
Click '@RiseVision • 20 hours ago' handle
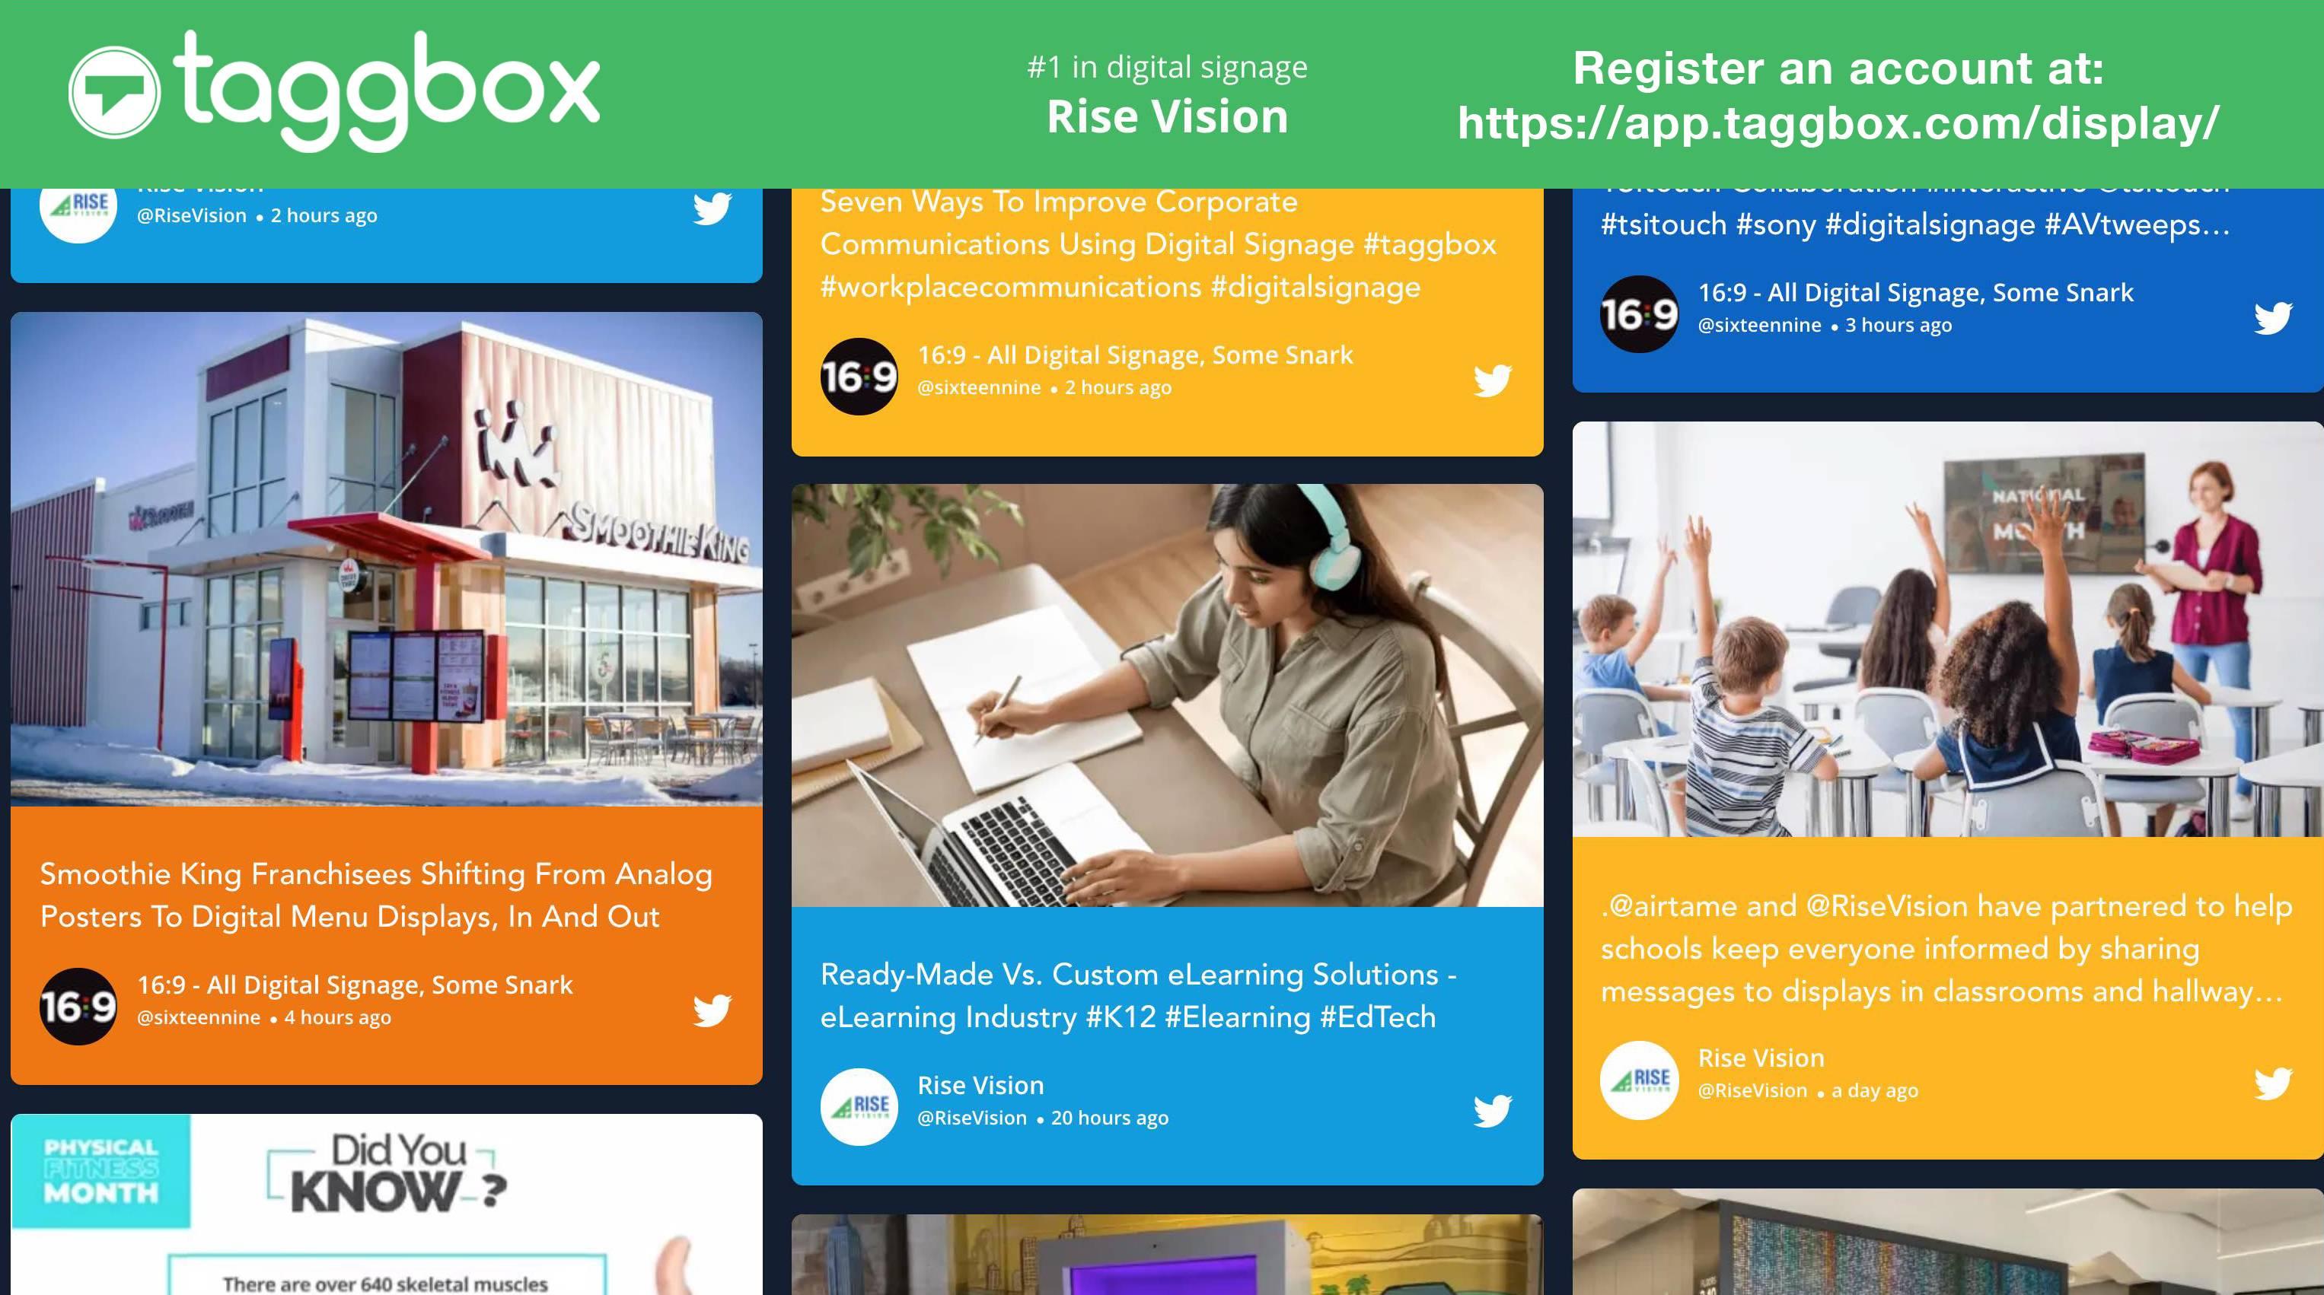coord(1043,1118)
